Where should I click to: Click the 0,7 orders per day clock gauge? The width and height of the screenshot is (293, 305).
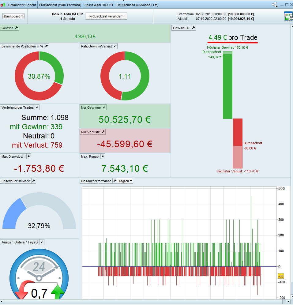39,274
